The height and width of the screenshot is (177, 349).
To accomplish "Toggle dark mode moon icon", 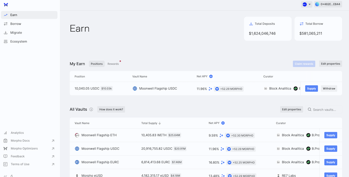I will (x=12, y=176).
